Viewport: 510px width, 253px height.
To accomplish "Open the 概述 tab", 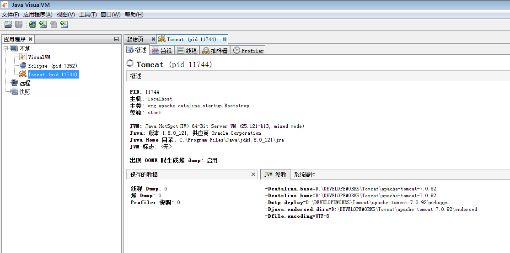I will [137, 50].
